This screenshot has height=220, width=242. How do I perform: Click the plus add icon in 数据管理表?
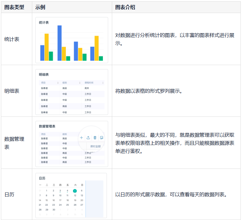(81, 138)
